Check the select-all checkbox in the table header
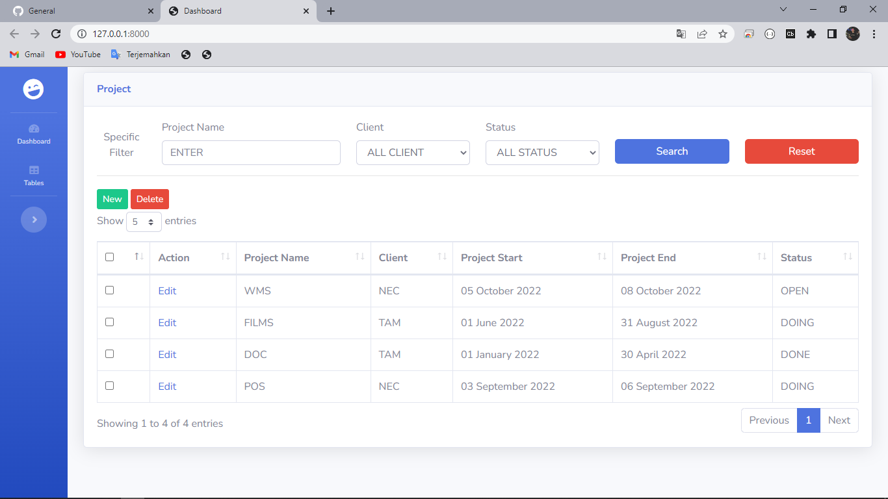888x499 pixels. tap(109, 257)
